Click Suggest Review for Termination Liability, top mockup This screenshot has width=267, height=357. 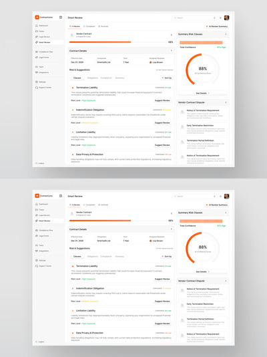162,100
